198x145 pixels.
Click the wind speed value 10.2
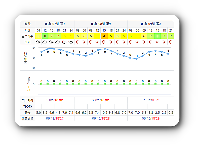[x=104, y=113]
